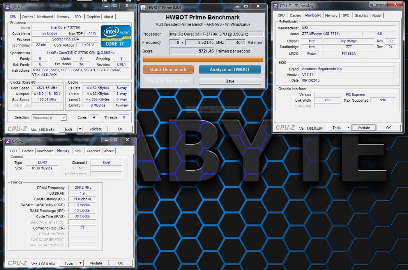
Task: Click the 4041 MB mem field
Action: click(236, 42)
